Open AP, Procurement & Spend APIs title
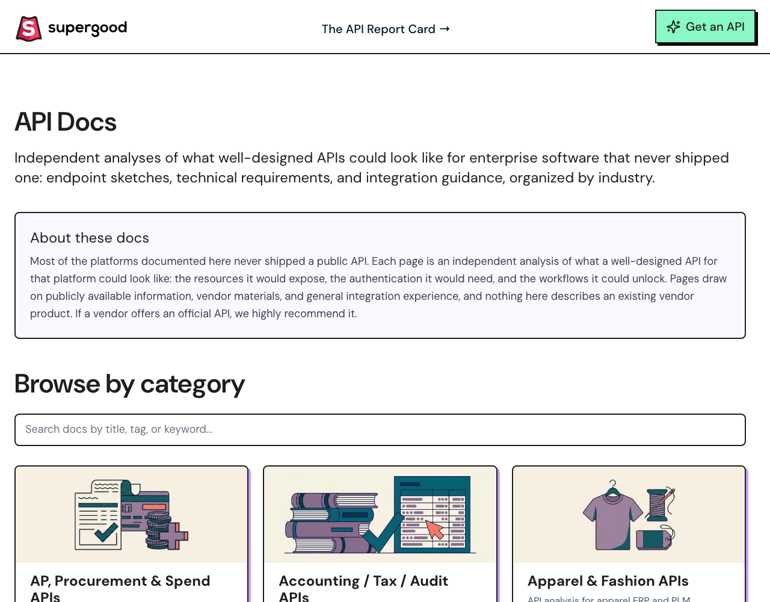This screenshot has height=602, width=770. pyautogui.click(x=120, y=588)
